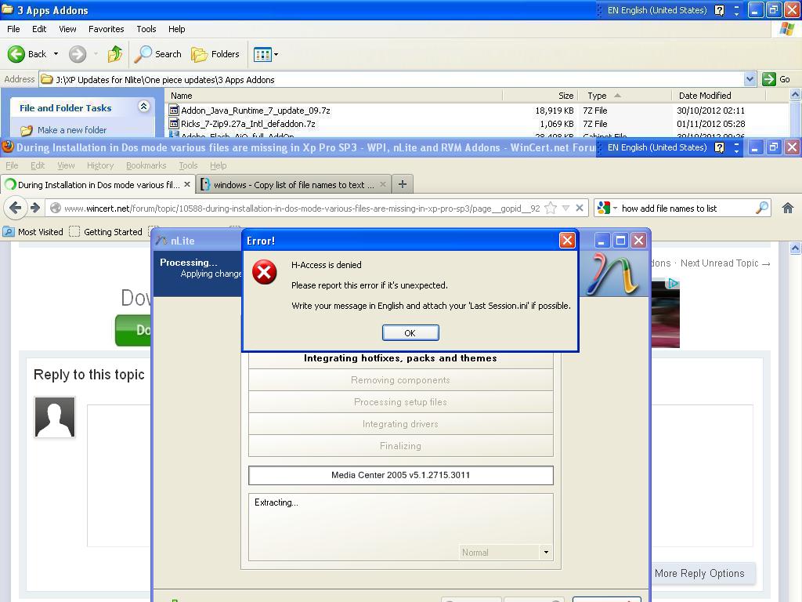Click the language bar help icon

tap(719, 11)
